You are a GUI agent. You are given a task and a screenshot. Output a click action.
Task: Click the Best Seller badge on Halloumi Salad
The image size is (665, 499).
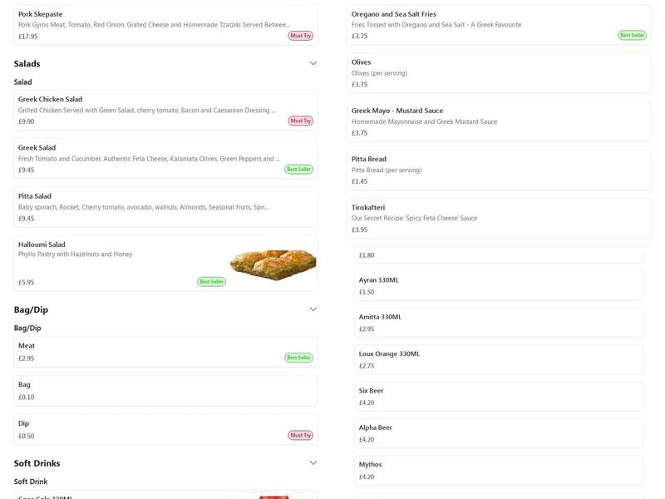point(211,281)
